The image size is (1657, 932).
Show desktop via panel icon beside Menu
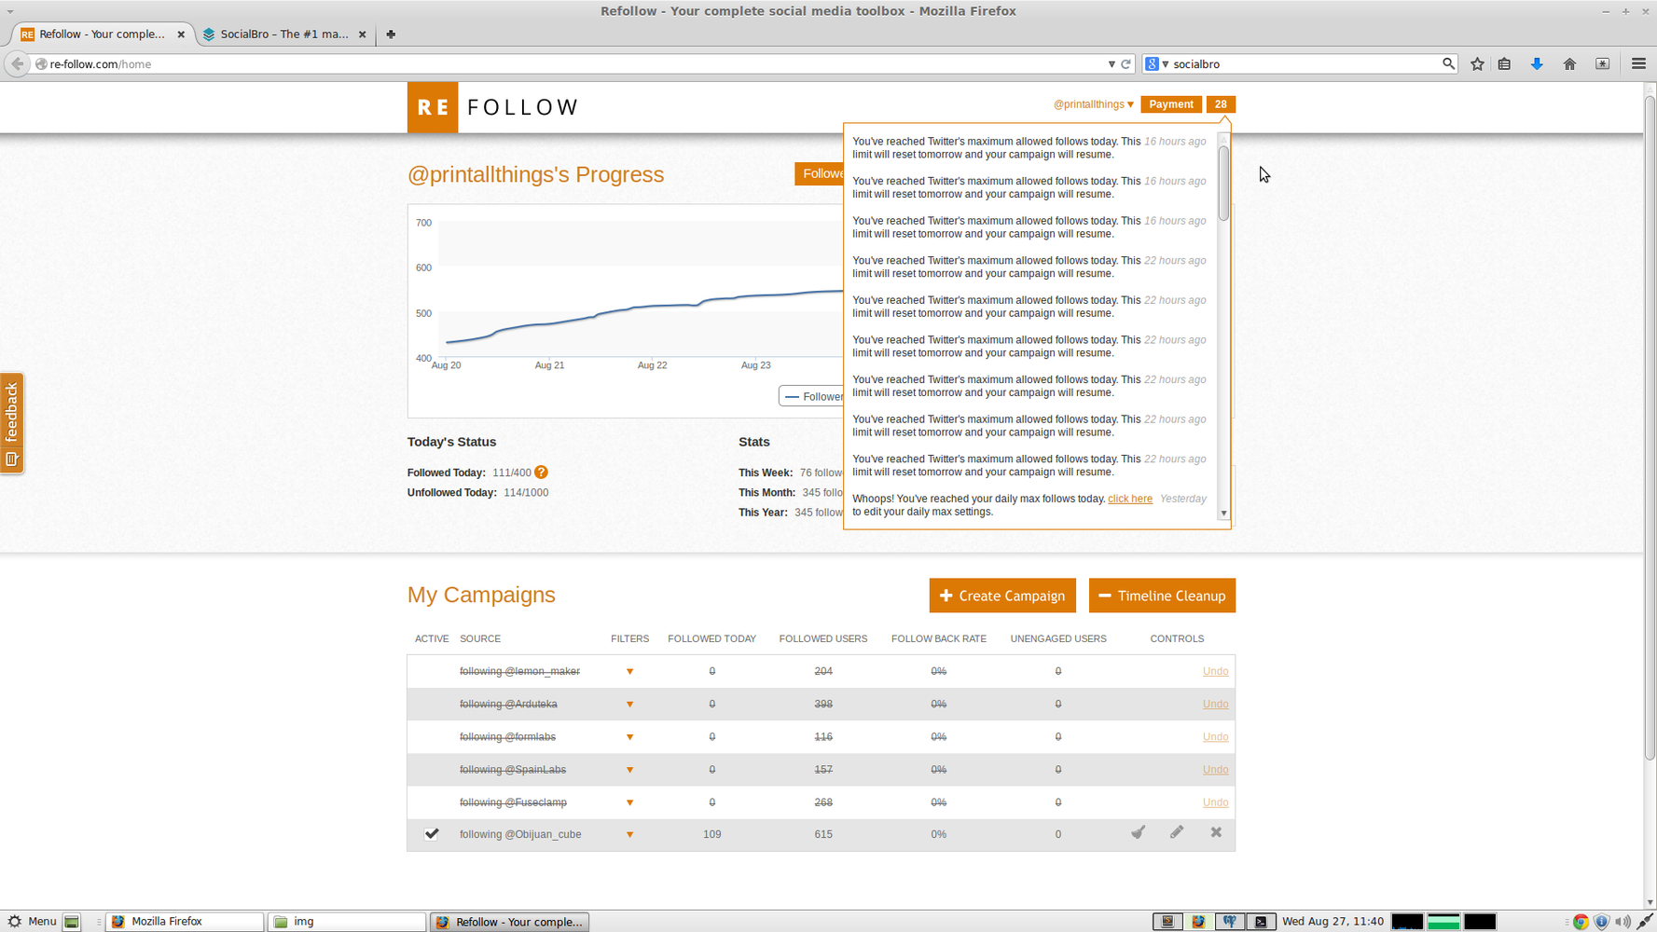[x=72, y=922]
